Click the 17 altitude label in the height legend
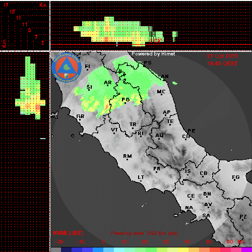 click(x=6, y=5)
